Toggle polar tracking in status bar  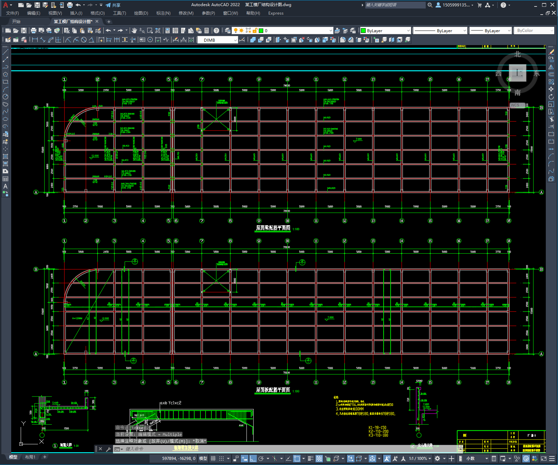[x=261, y=459]
